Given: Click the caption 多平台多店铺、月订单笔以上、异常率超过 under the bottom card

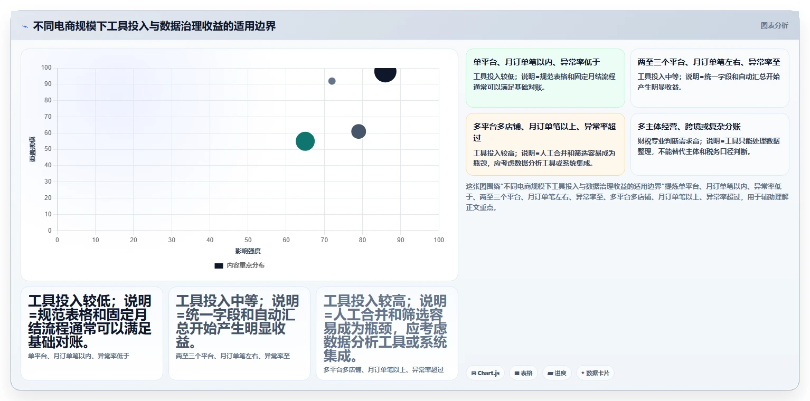Looking at the screenshot, I should point(383,370).
